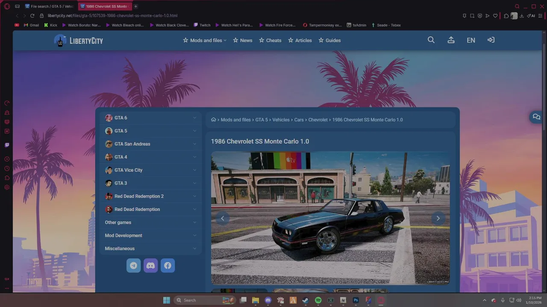This screenshot has width=547, height=307.
Task: Switch site language via EN button
Action: (x=471, y=40)
